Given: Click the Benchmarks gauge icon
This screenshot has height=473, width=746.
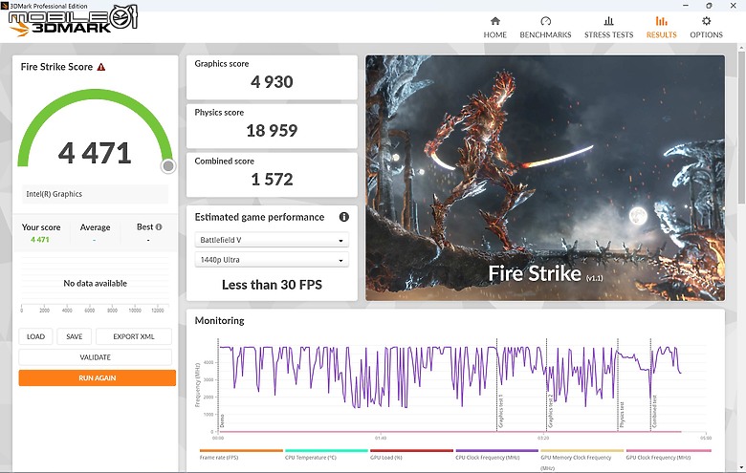Looking at the screenshot, I should point(546,21).
